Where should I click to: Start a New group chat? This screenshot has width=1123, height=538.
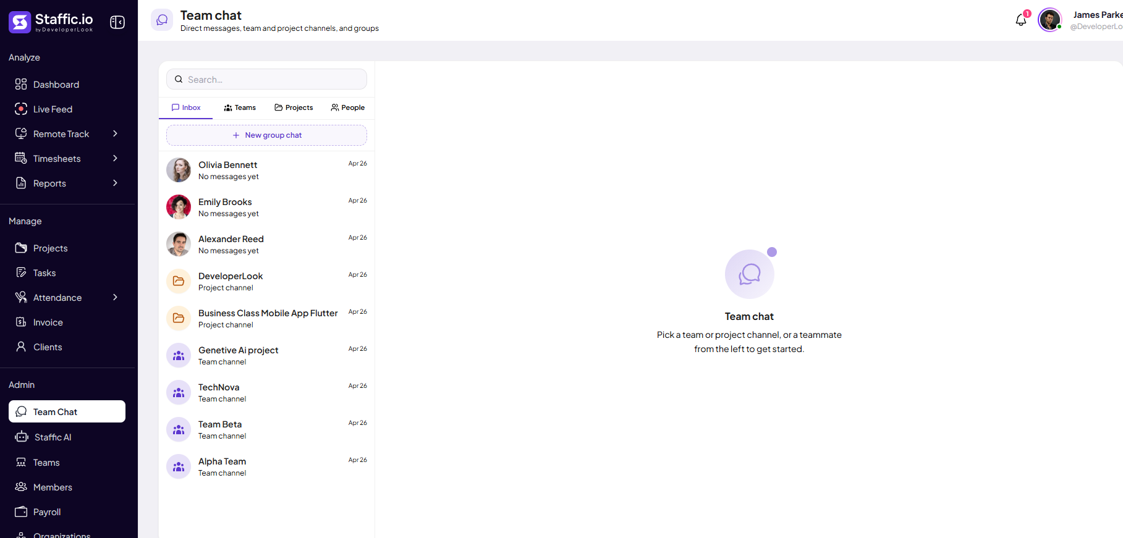point(266,135)
